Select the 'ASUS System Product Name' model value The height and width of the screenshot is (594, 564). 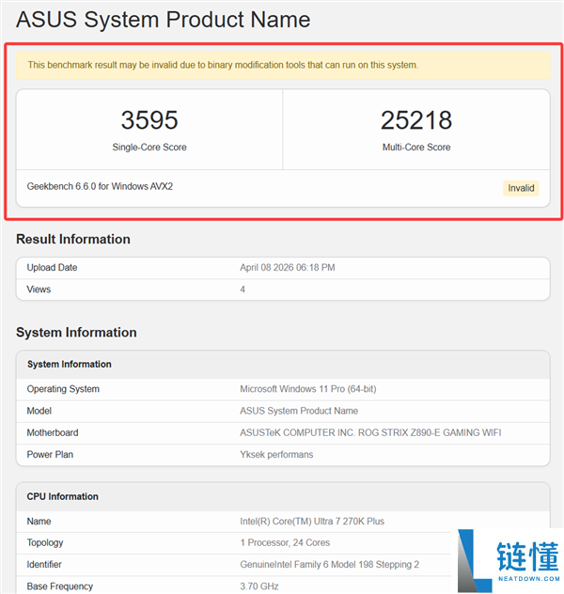(299, 411)
